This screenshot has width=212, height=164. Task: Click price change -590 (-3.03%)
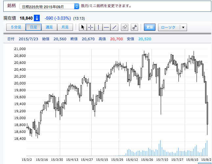58,18
